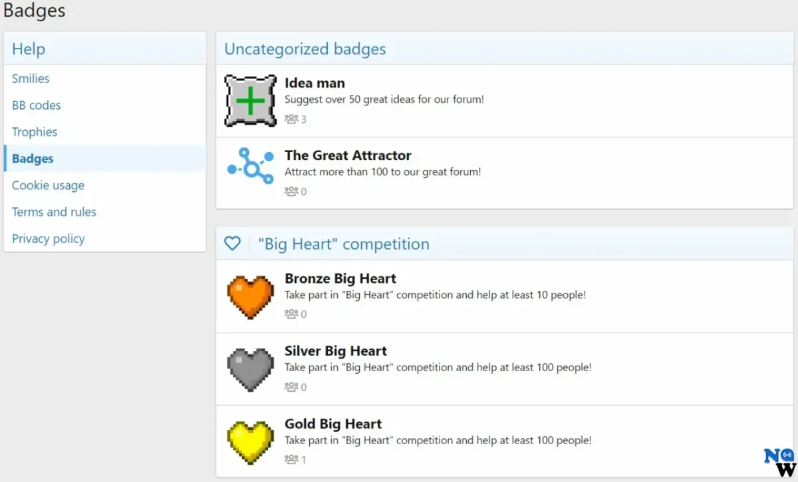798x482 pixels.
Task: View the Privacy policy page
Action: click(48, 238)
